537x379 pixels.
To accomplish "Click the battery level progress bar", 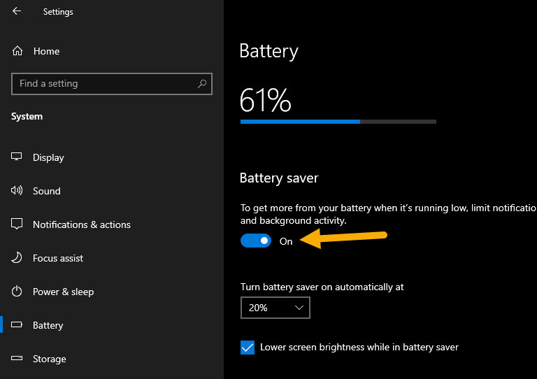I will point(338,122).
